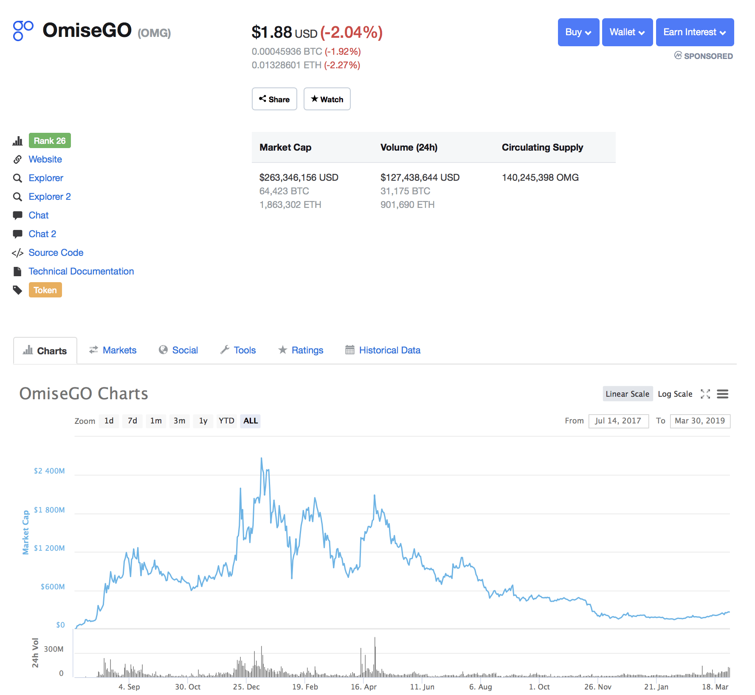Click the Social tab globe icon
Viewport: 755px width, 695px height.
(x=163, y=350)
